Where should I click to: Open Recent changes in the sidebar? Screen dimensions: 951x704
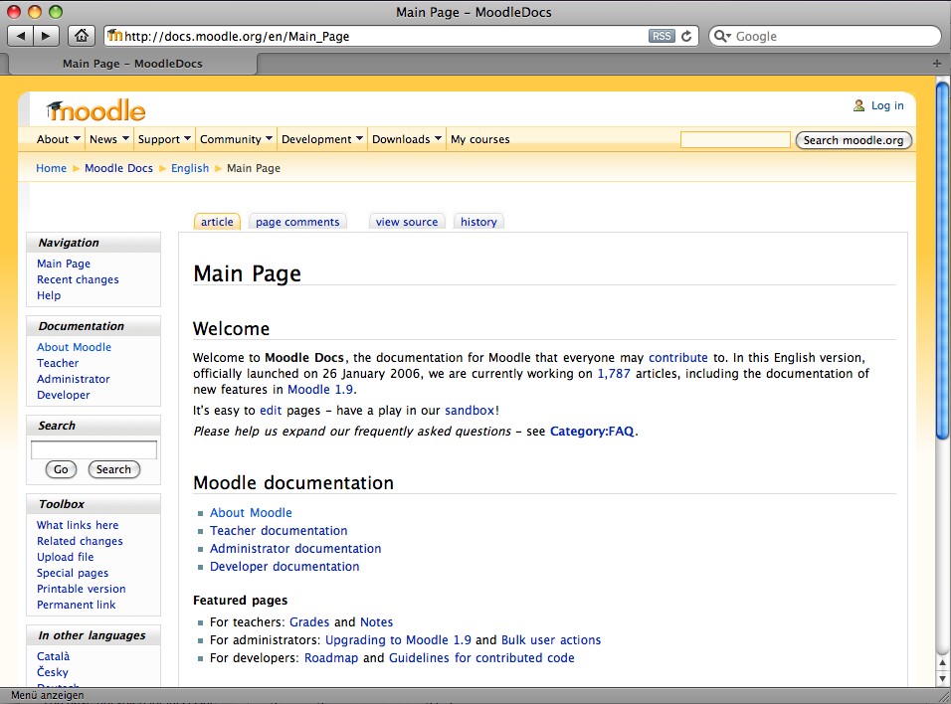[x=78, y=279]
